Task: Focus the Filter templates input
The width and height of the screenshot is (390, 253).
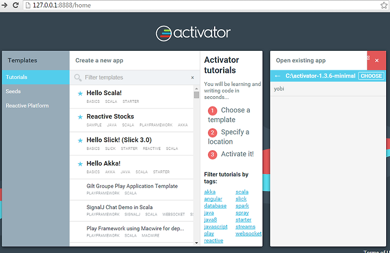Action: coord(135,77)
